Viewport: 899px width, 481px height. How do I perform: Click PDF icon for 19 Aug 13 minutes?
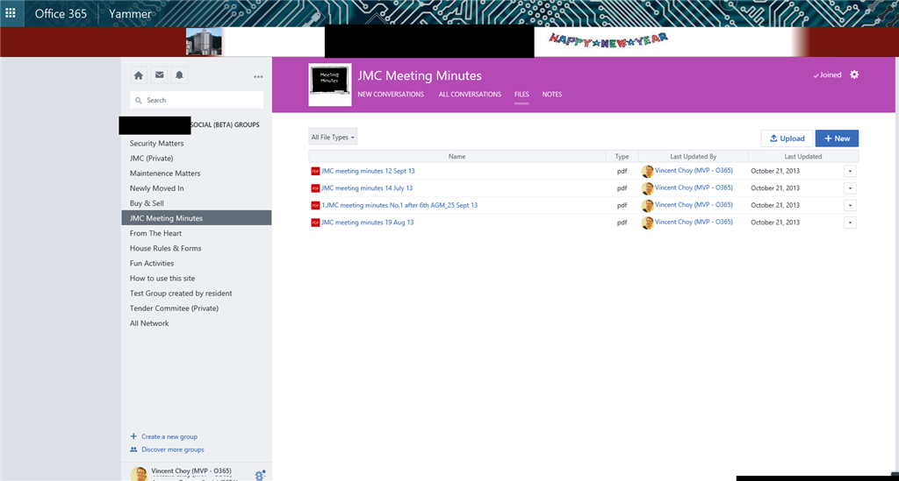(x=315, y=223)
